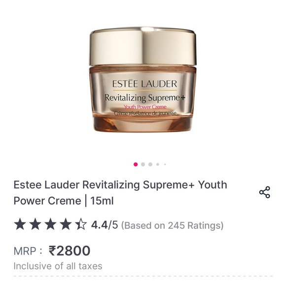Click the first rating star
Image resolution: width=286 pixels, height=286 pixels.
tap(20, 225)
